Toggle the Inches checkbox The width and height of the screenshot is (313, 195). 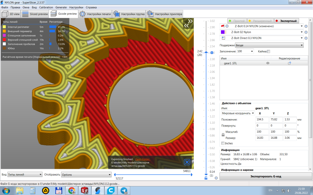[223, 143]
